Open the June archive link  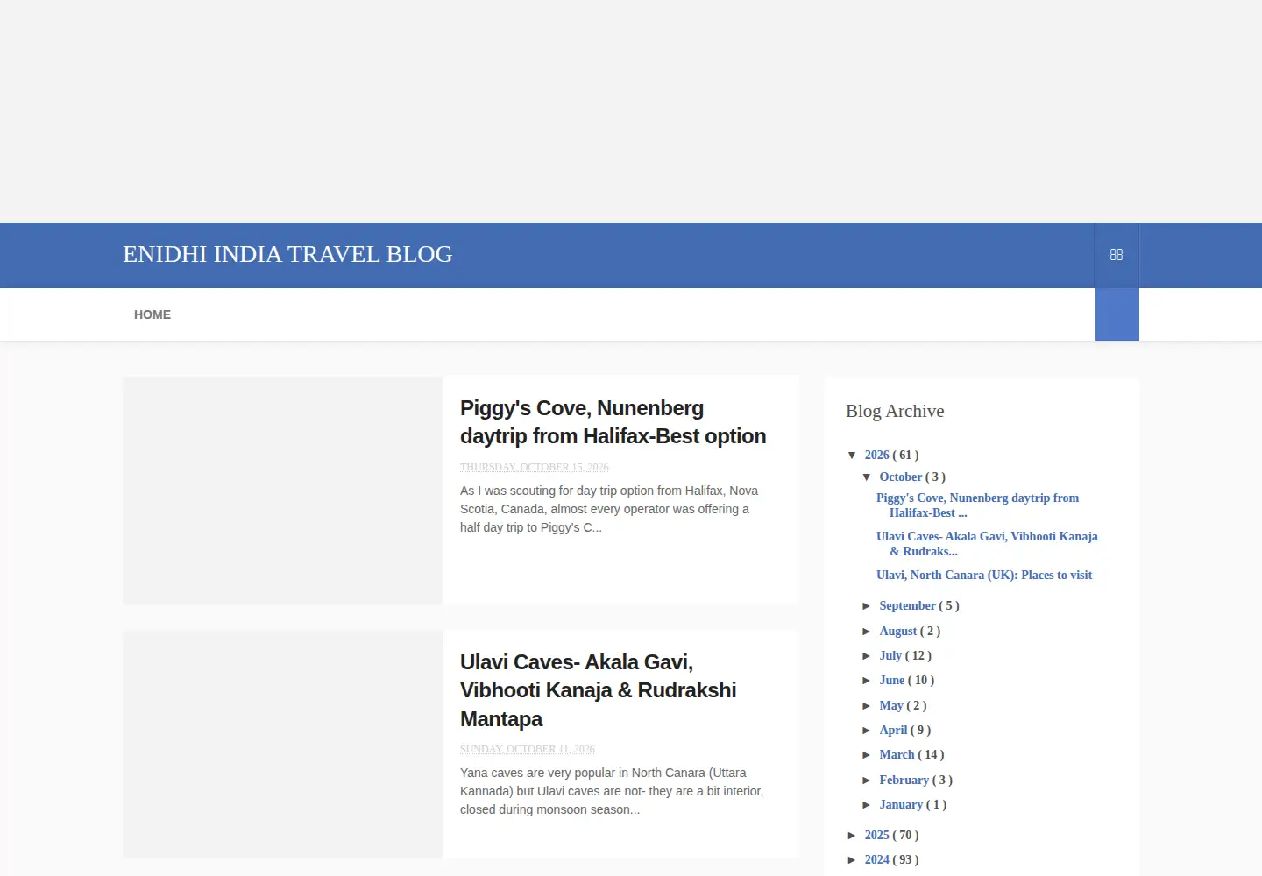click(892, 680)
